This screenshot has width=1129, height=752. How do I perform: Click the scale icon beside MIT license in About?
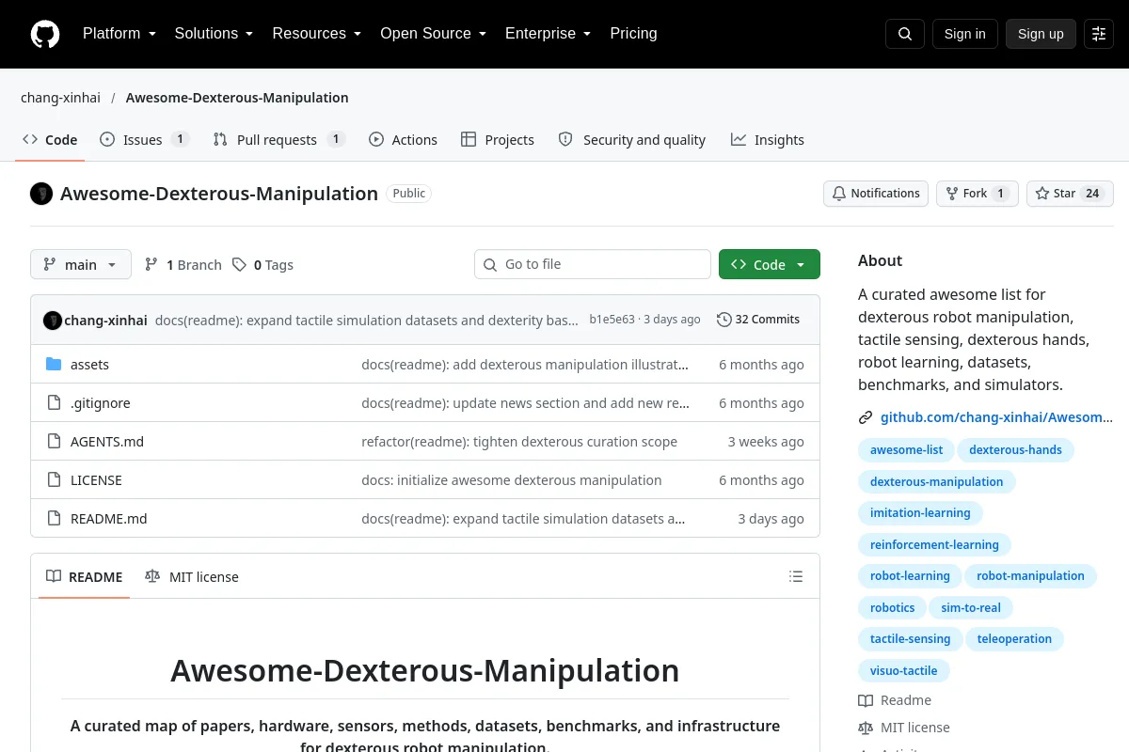tap(866, 728)
